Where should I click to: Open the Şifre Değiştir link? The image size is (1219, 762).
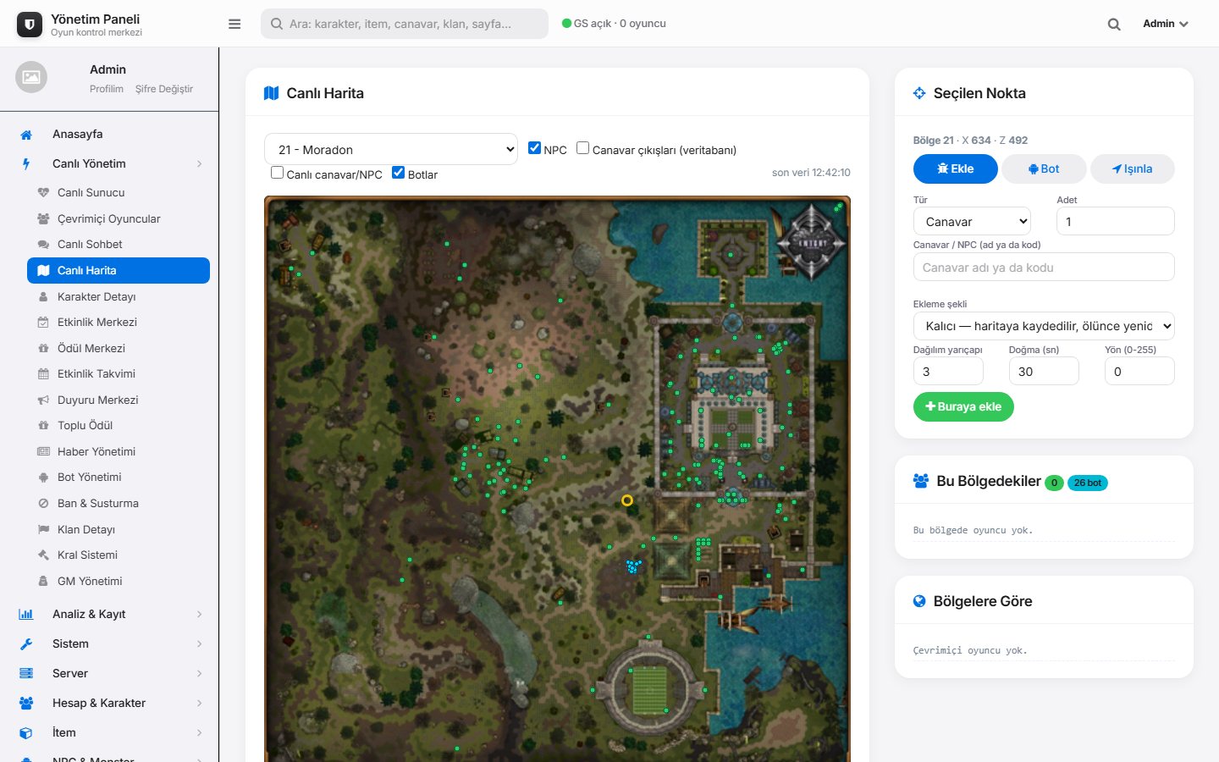click(x=164, y=89)
